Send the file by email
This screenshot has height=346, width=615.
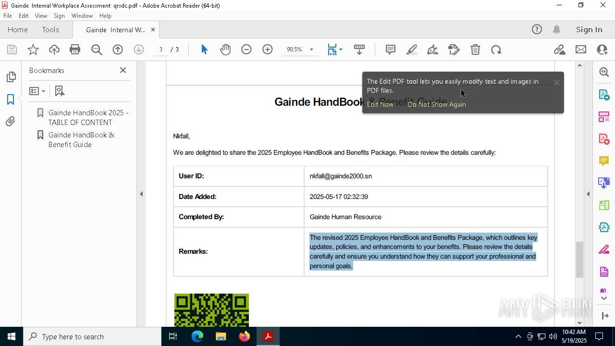pyautogui.click(x=581, y=49)
